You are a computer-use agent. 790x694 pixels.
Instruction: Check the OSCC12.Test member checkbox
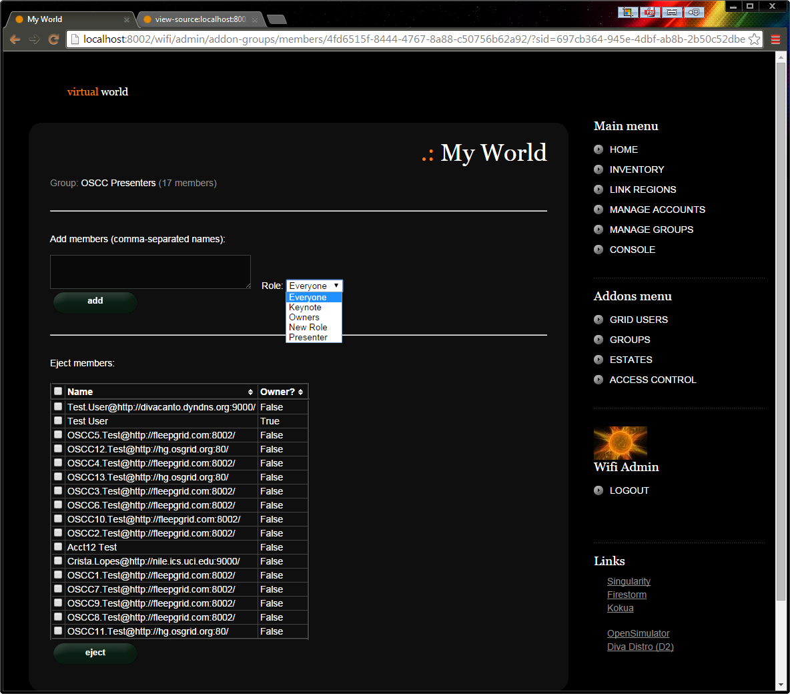click(58, 448)
